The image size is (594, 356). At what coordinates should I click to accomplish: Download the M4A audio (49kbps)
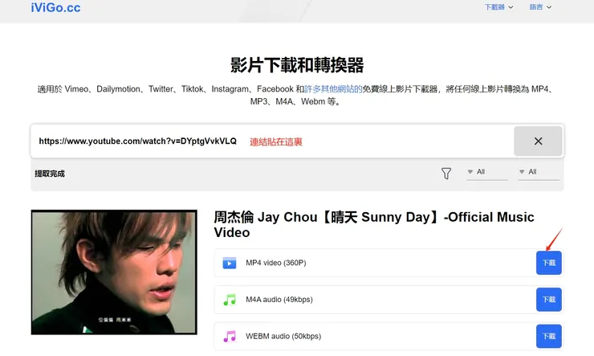click(548, 300)
